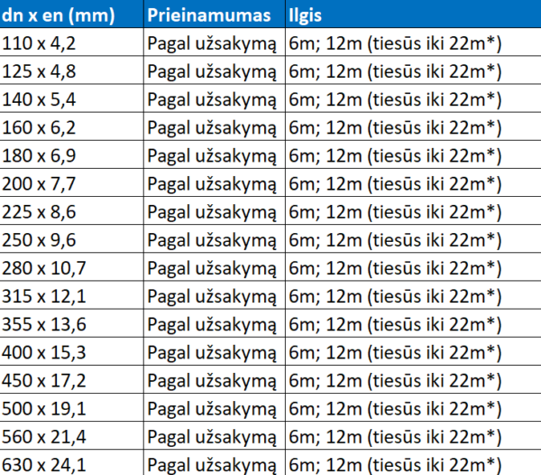The width and height of the screenshot is (541, 475).
Task: Select Pagal užsakymą cell in 560 x 21,4 row
Action: pyautogui.click(x=215, y=436)
